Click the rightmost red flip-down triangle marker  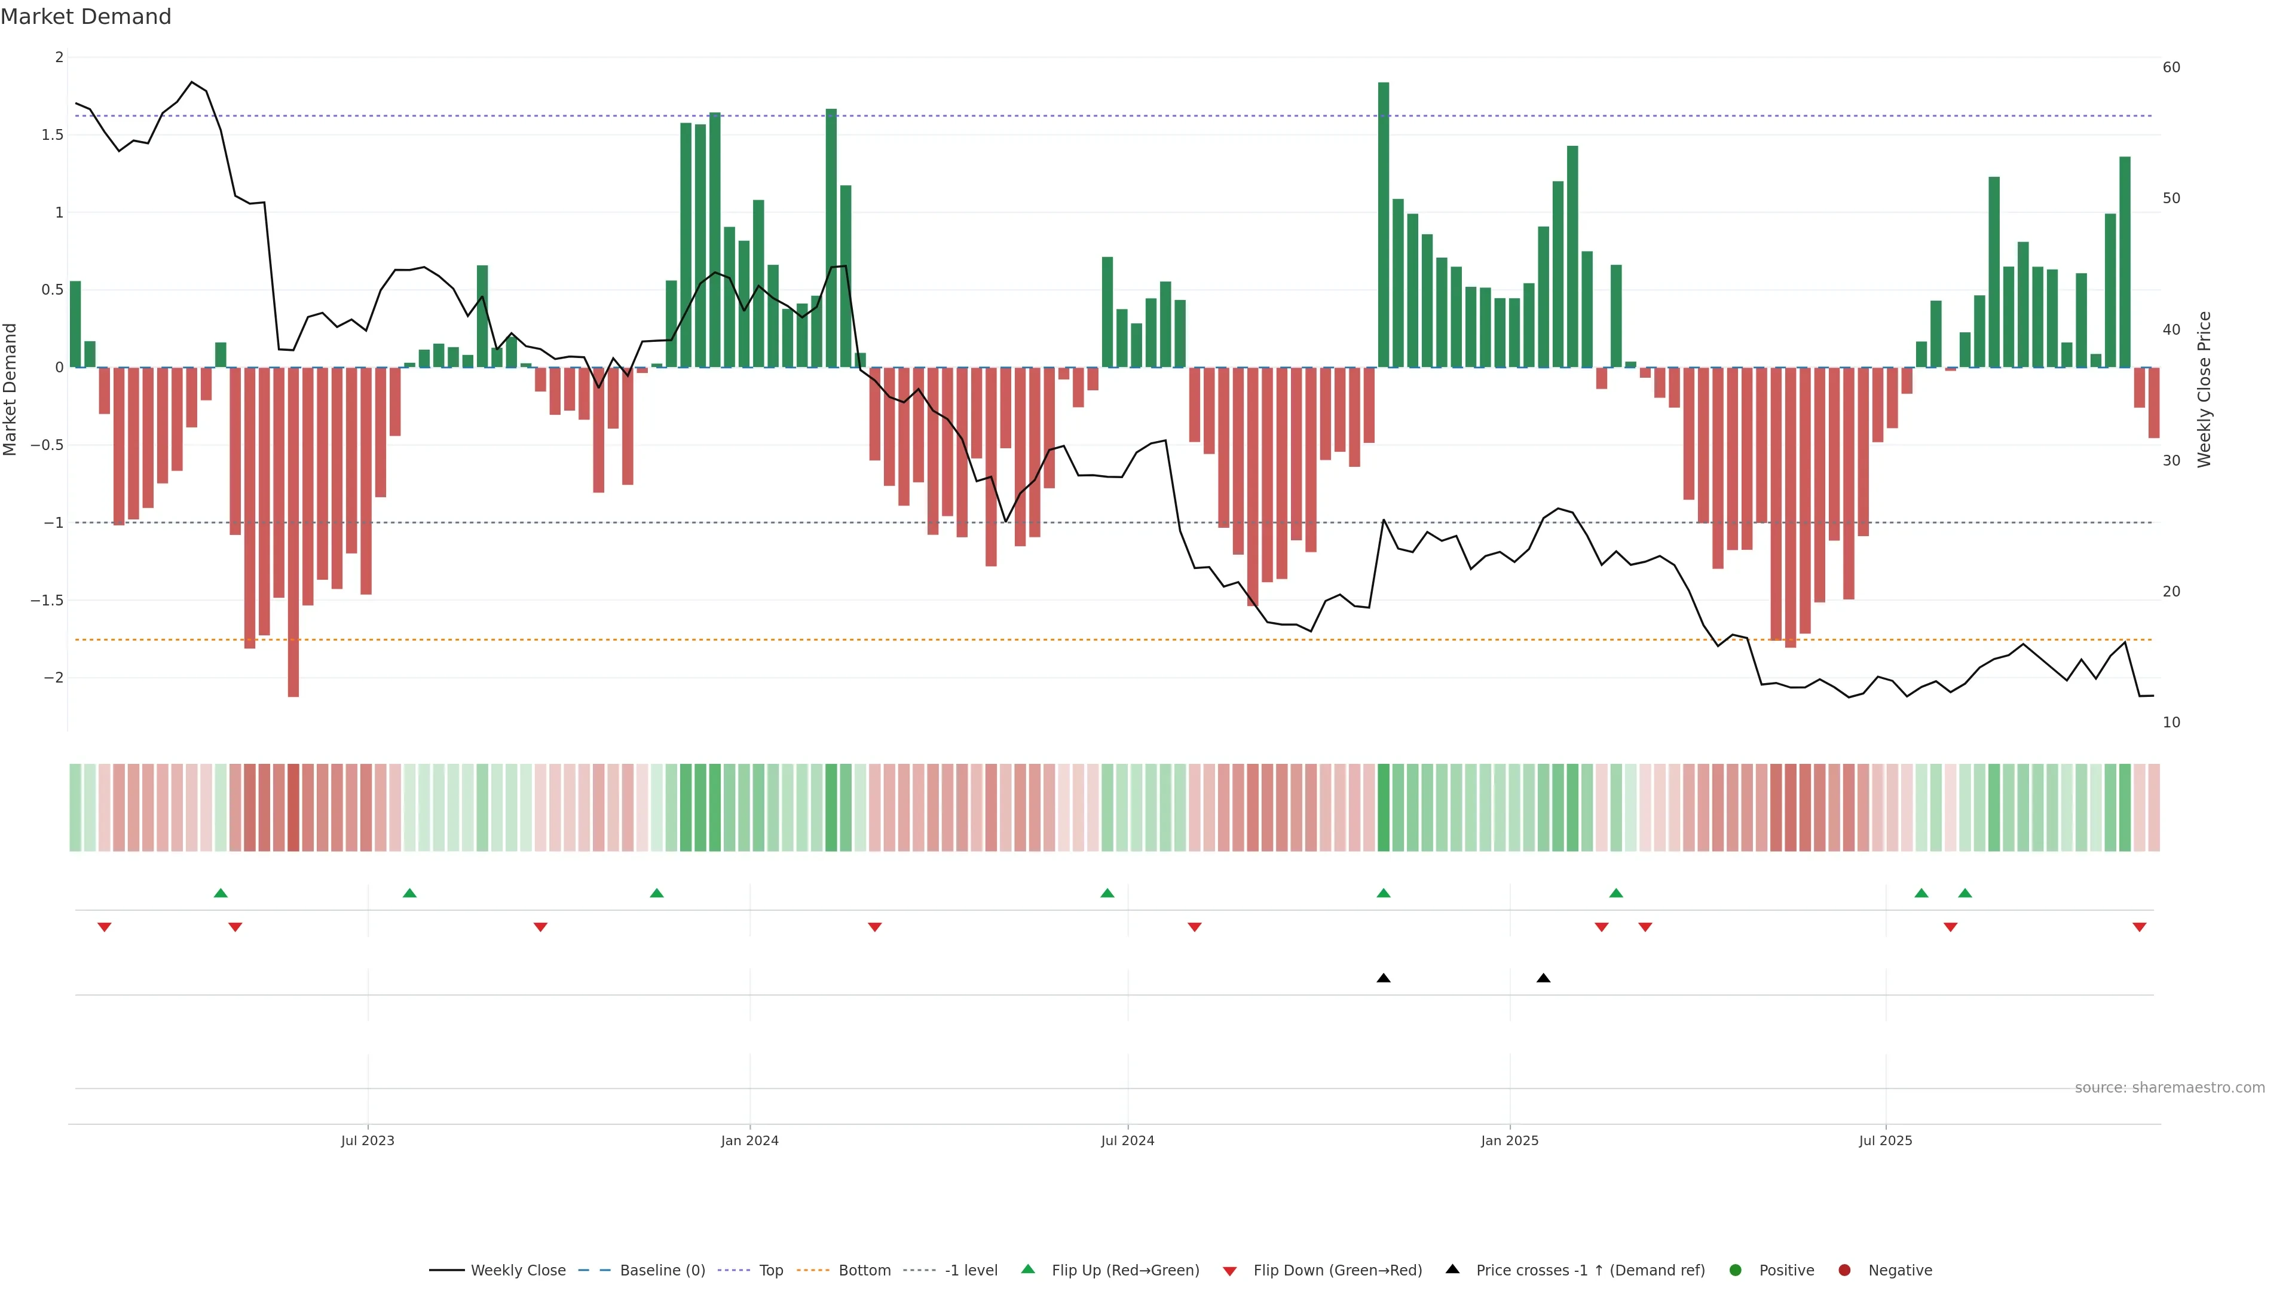2139,928
